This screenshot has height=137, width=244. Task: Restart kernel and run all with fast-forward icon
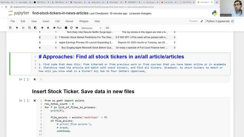coord(77,28)
